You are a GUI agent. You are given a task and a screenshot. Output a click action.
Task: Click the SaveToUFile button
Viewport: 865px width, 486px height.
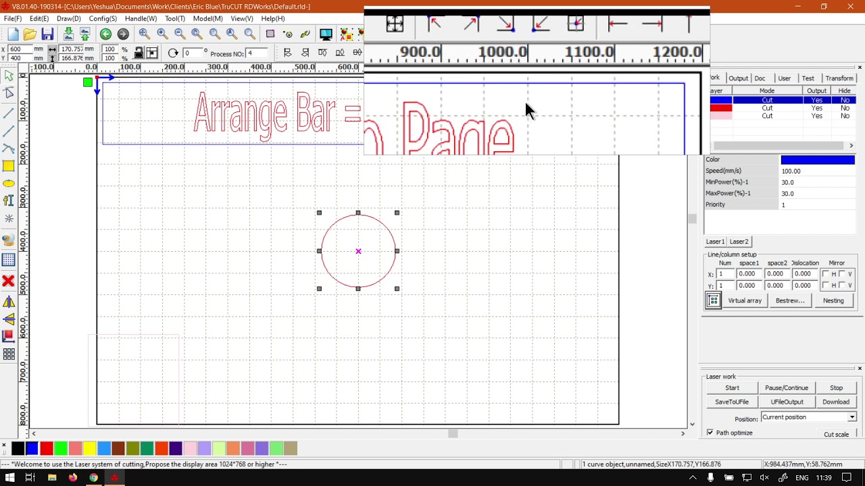732,402
